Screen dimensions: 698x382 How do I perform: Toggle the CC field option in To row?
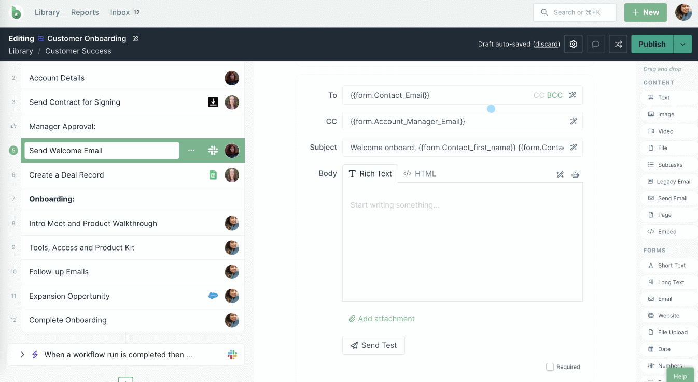click(539, 95)
